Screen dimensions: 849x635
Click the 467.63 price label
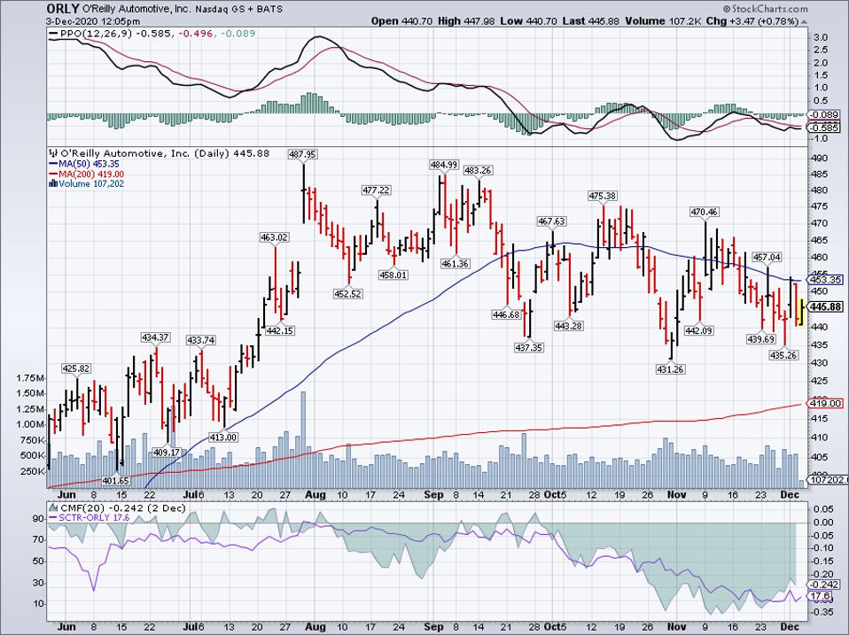[x=551, y=221]
